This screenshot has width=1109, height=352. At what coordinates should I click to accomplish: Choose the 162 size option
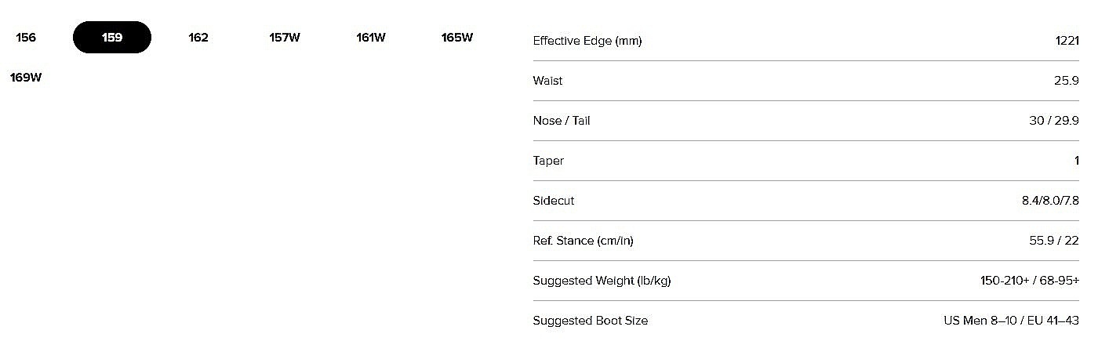[198, 38]
